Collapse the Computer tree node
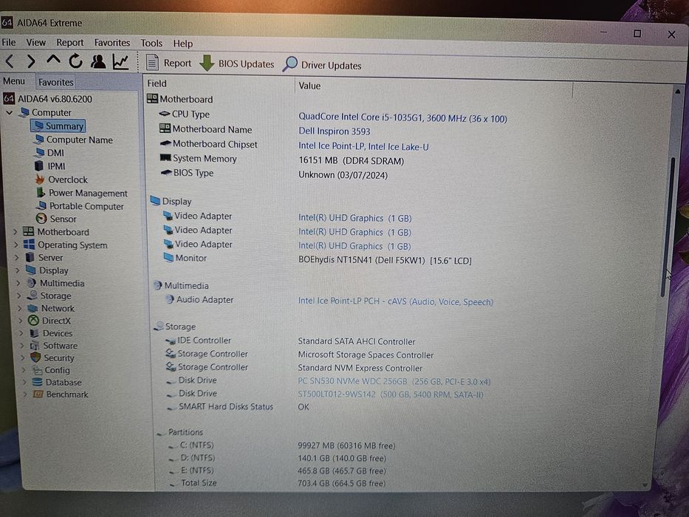This screenshot has height=517, width=689. pos(9,112)
